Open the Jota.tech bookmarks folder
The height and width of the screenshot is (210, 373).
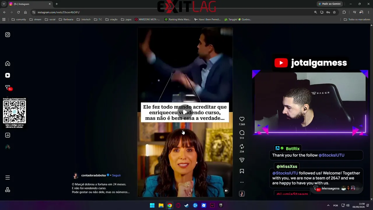click(x=84, y=20)
